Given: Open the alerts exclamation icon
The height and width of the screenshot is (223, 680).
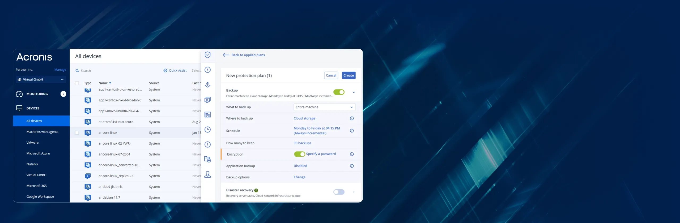Looking at the screenshot, I should coord(207,144).
